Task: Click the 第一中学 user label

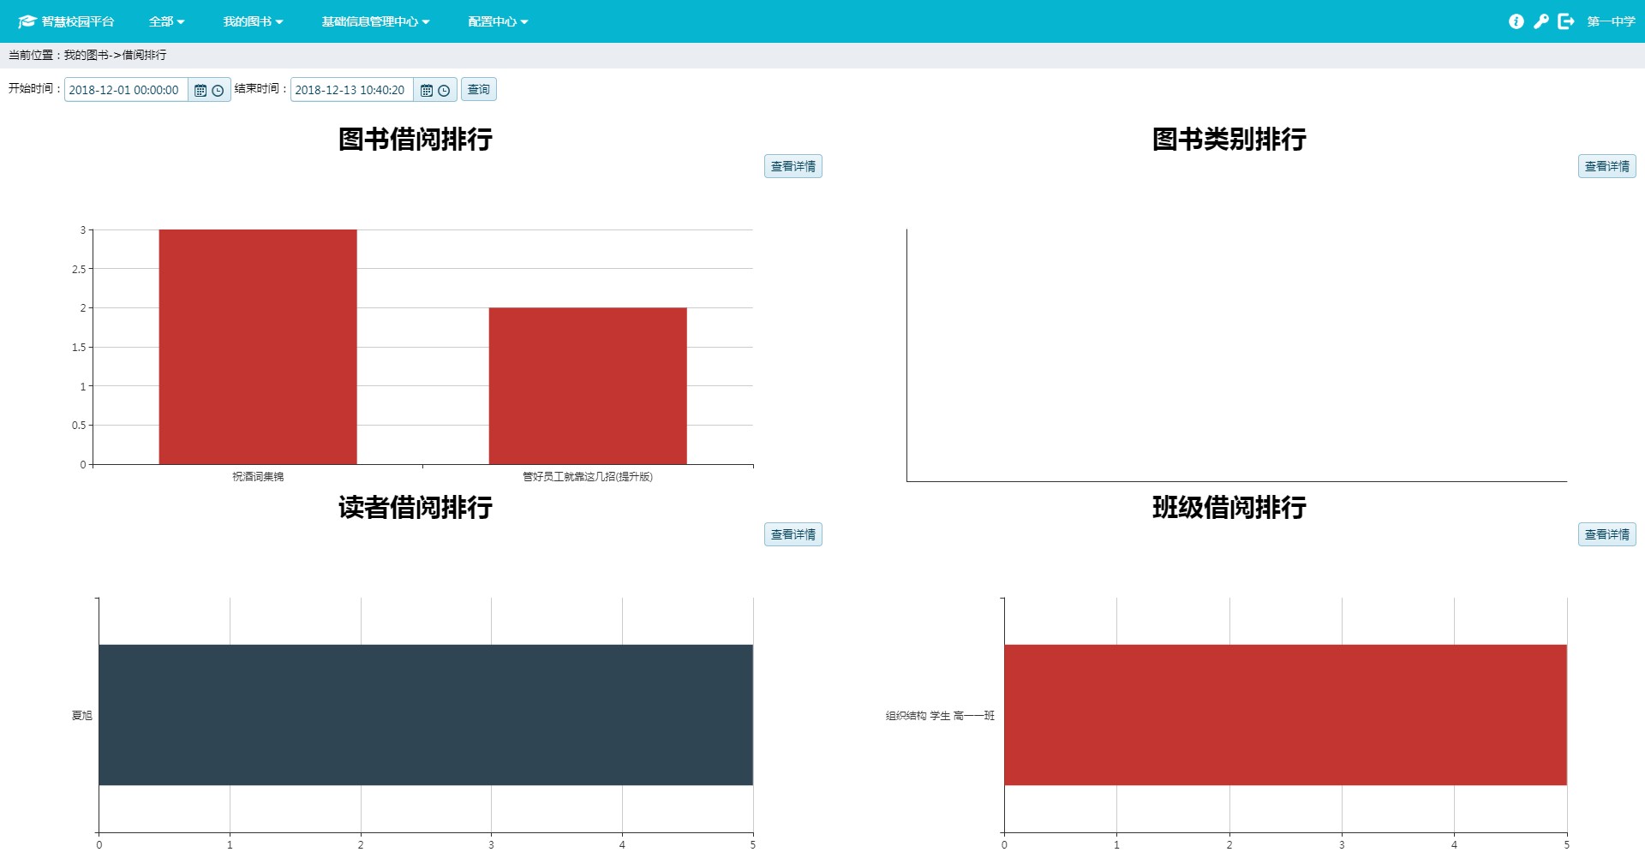Action: coord(1611,21)
